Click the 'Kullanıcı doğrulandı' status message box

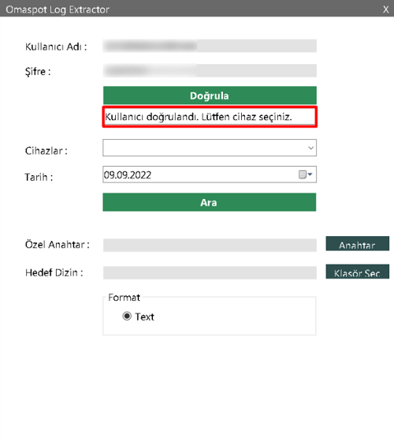tap(210, 117)
